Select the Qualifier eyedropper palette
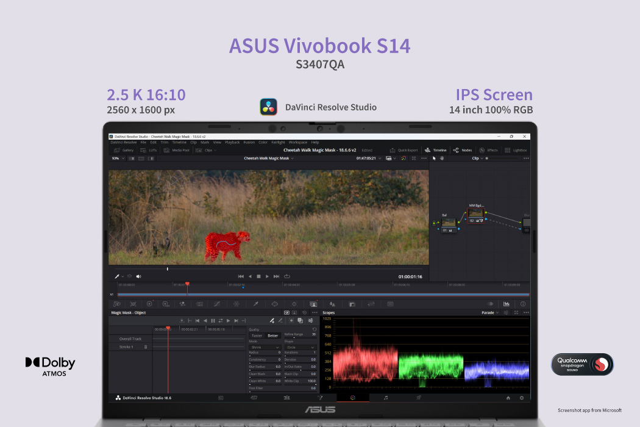The image size is (640, 427). (256, 304)
